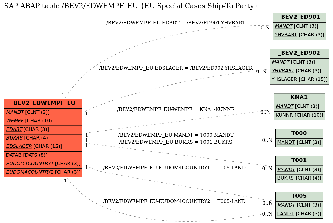333x223 pixels.
Task: Click KUNNR [CHAR (10)] field
Action: click(299, 115)
